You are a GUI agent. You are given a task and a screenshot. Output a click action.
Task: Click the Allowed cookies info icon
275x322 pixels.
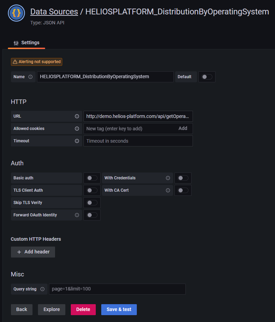tap(77, 129)
